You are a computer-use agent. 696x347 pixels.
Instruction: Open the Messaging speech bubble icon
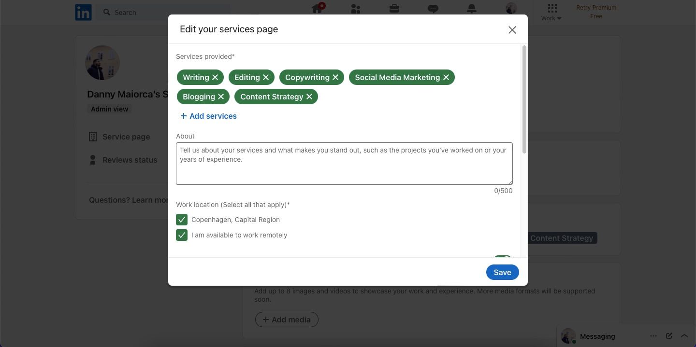coord(433,9)
